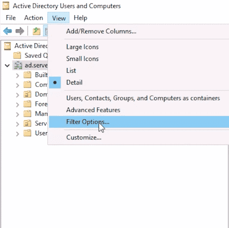Select the Serv tree item label
Image resolution: width=229 pixels, height=228 pixels.
tap(41, 123)
